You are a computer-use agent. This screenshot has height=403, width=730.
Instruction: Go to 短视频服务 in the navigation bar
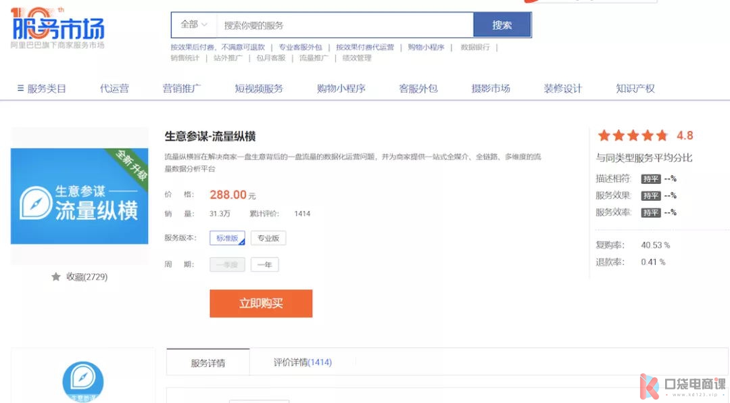coord(259,89)
